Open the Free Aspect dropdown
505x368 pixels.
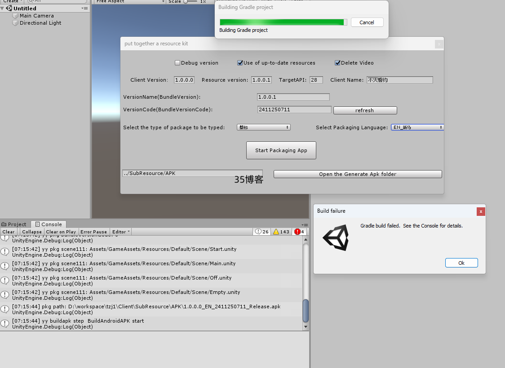coord(129,1)
